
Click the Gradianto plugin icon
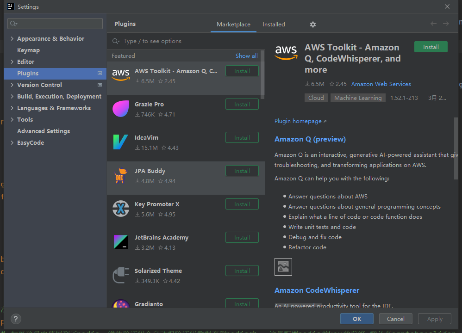point(121,304)
